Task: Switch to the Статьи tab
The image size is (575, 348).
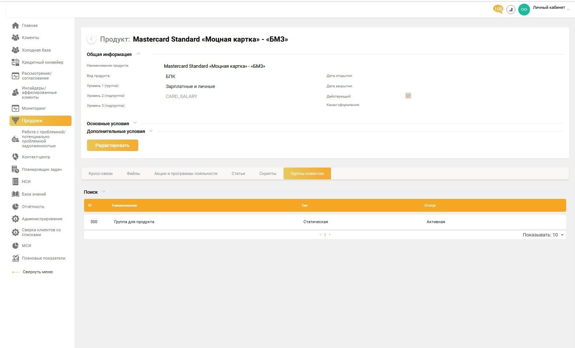Action: (238, 173)
